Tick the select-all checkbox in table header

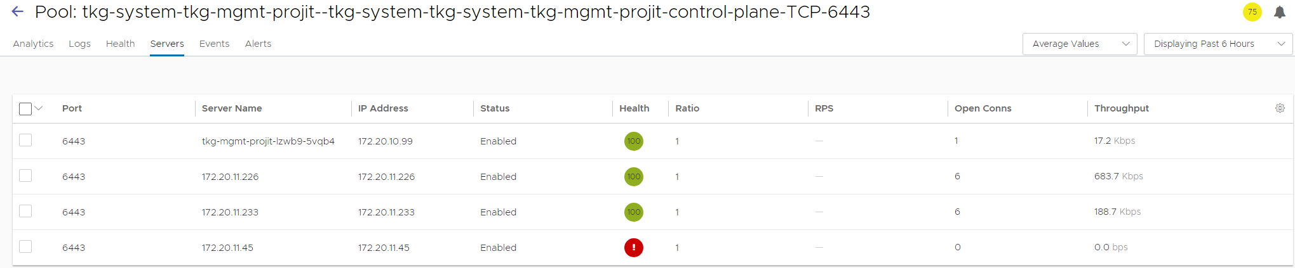pos(25,109)
